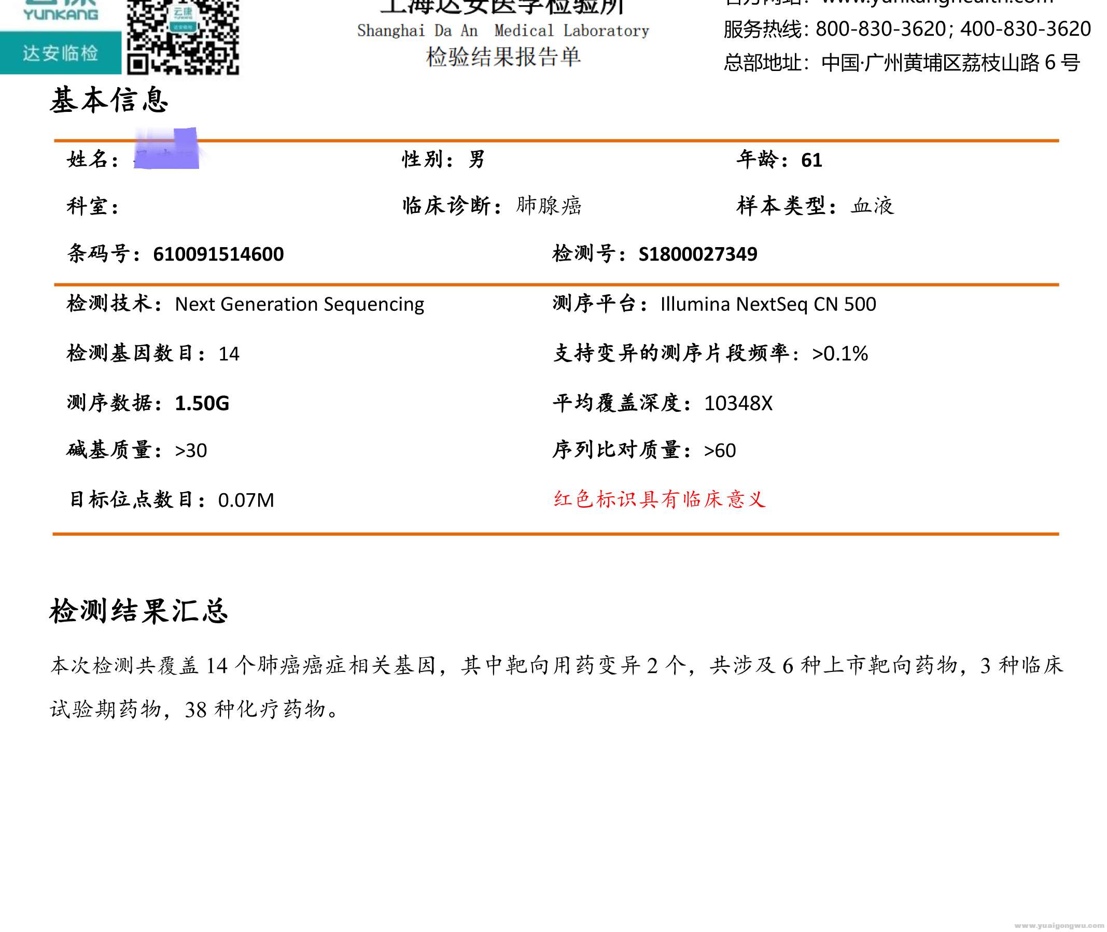
Task: Click the 检测结果汇总 section heading
Action: click(138, 611)
